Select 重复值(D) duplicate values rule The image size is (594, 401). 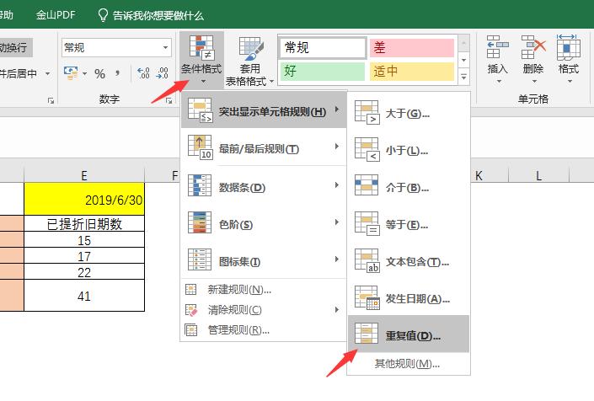tap(409, 335)
